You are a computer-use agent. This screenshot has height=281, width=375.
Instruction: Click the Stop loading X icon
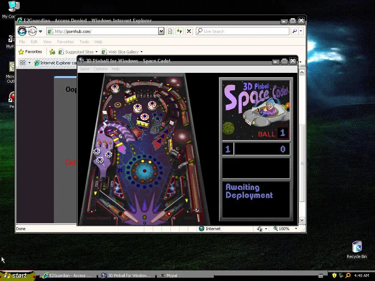coord(189,31)
